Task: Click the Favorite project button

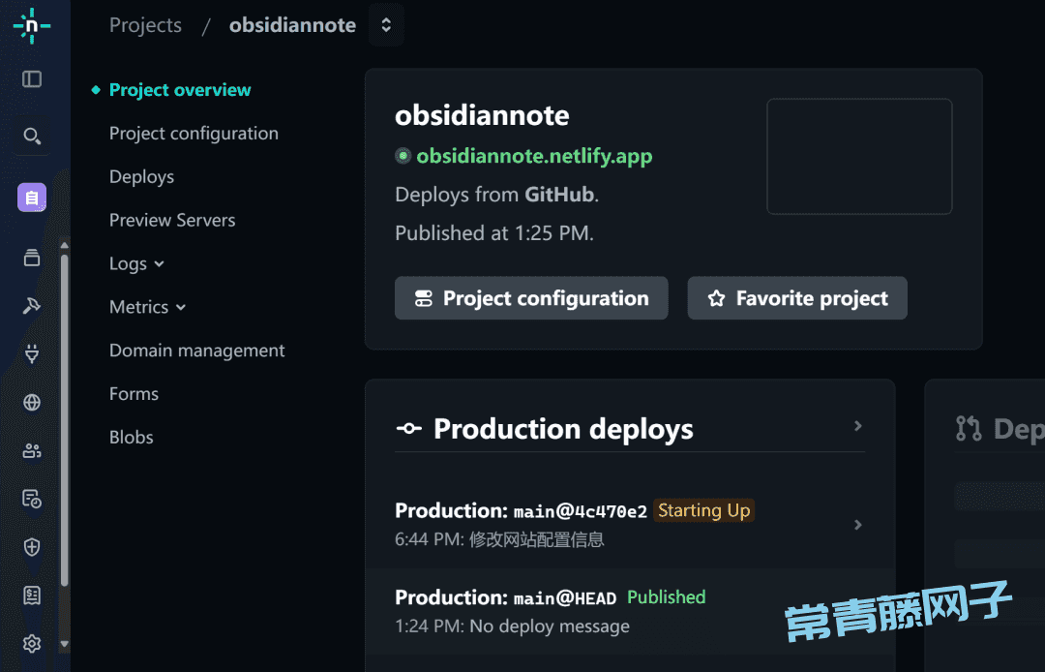Action: (x=797, y=298)
